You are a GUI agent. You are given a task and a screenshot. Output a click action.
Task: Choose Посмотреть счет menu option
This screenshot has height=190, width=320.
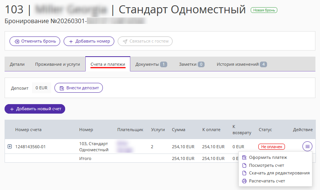pyautogui.click(x=266, y=165)
